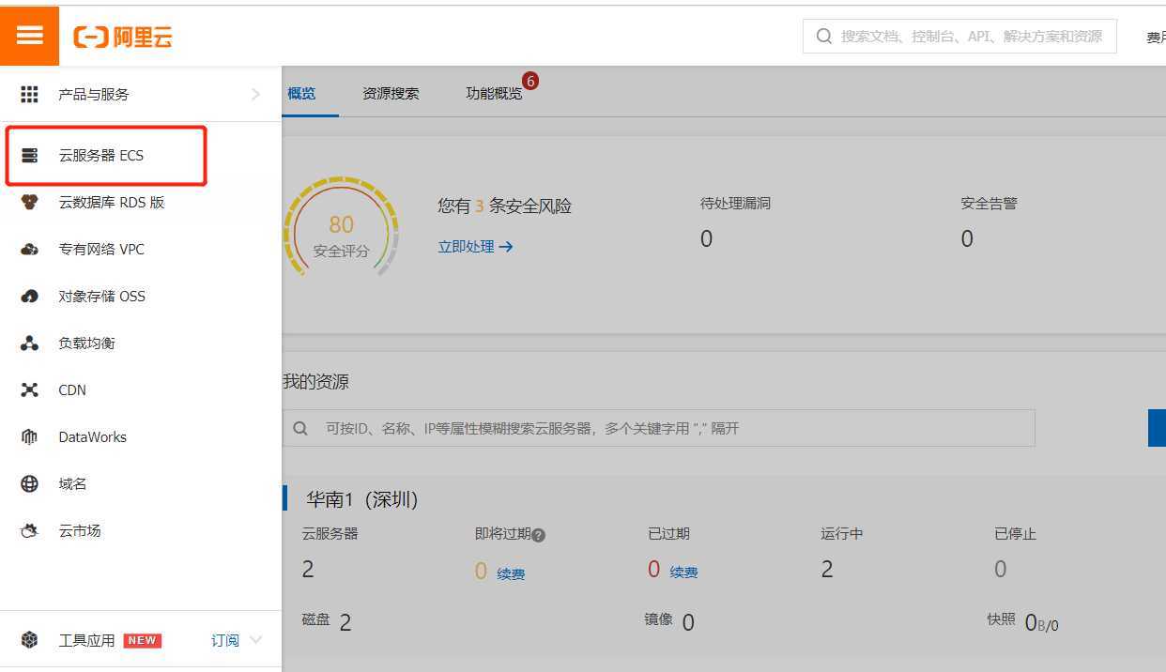Screen dimensions: 1166x672
Task: Click the cloud marketplace icon
Action: point(29,530)
